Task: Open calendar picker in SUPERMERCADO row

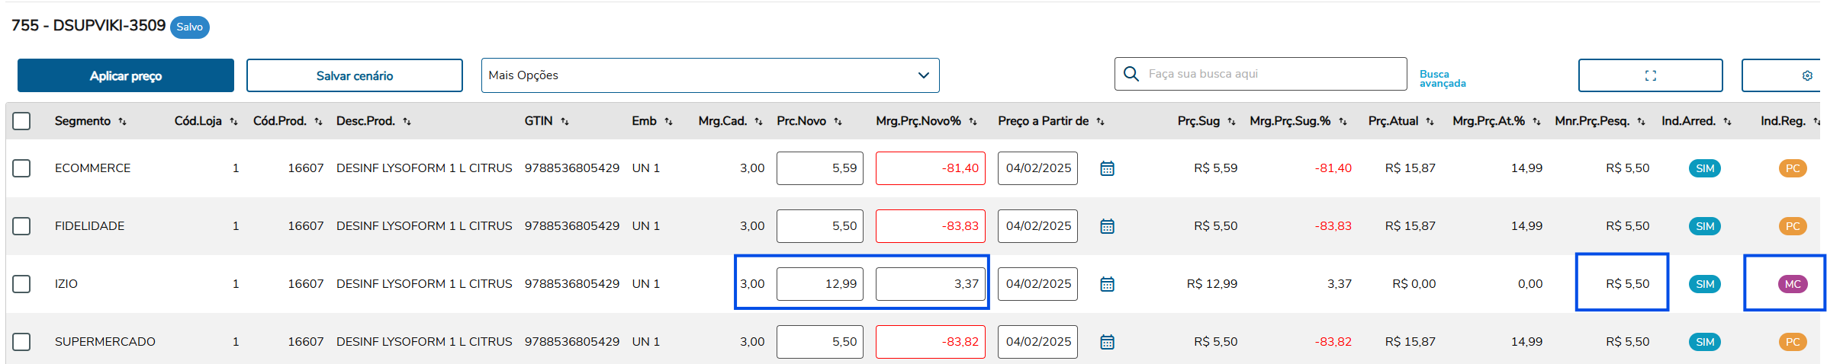Action: (1107, 342)
